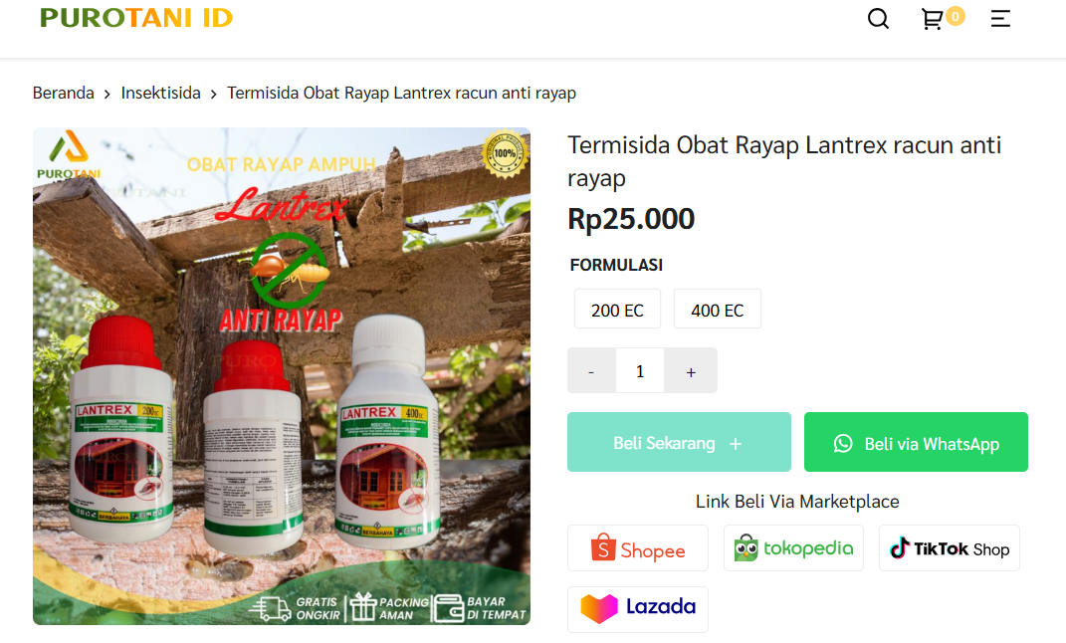1066x643 pixels.
Task: Open the shopping cart icon
Action: 932,19
